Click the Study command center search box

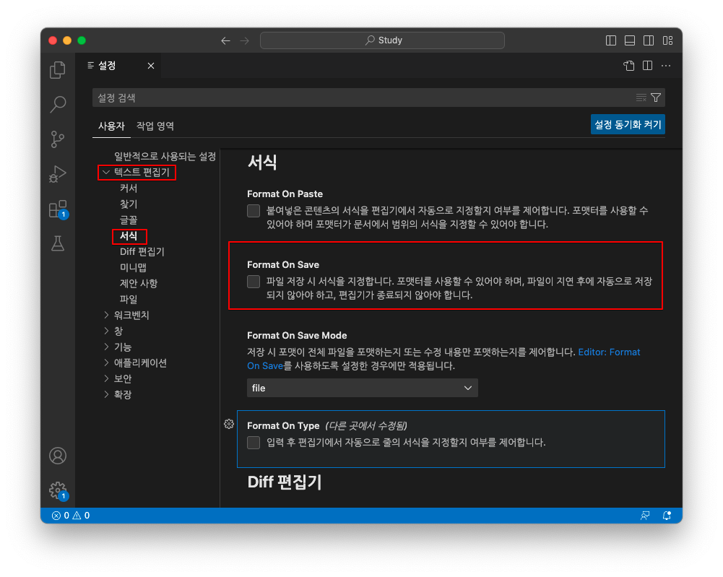click(382, 40)
